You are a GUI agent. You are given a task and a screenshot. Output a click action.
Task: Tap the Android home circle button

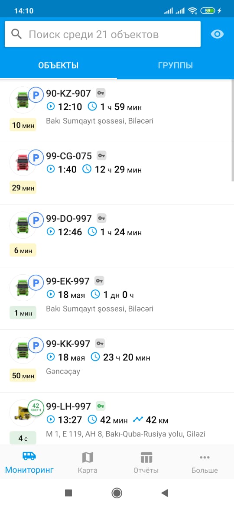pos(117,493)
